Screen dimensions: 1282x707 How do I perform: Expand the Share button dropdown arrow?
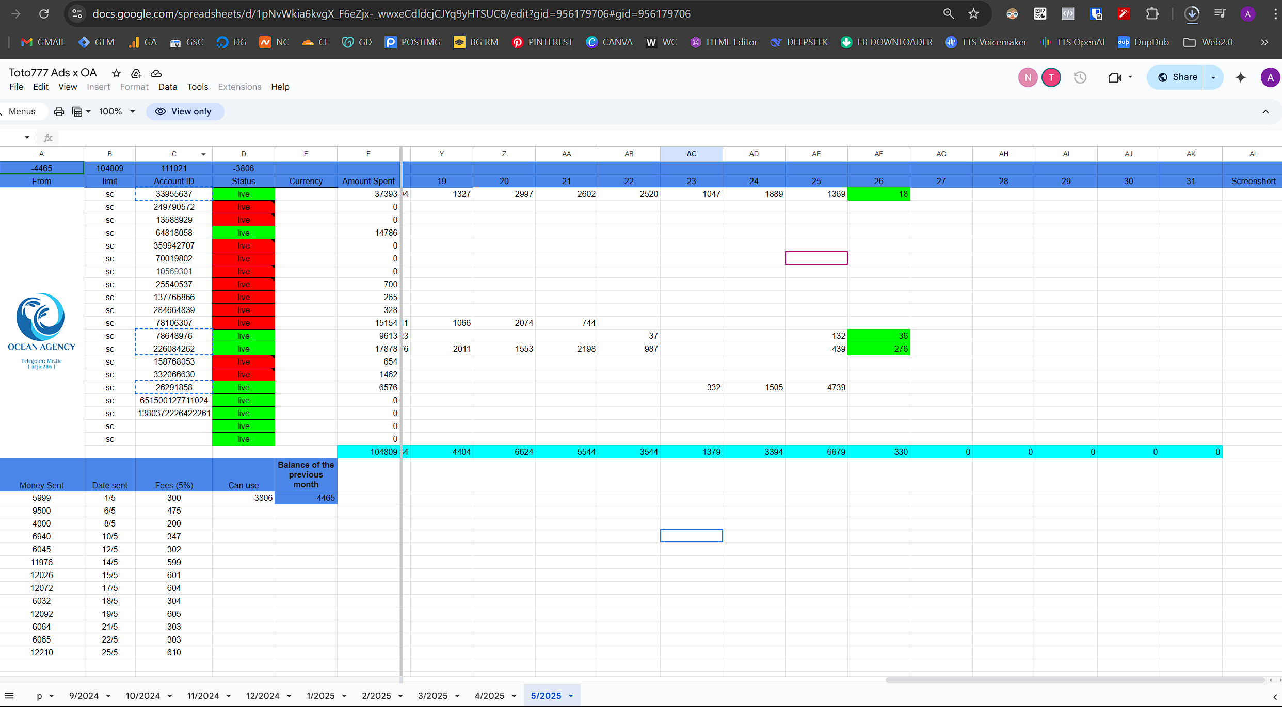pyautogui.click(x=1213, y=77)
